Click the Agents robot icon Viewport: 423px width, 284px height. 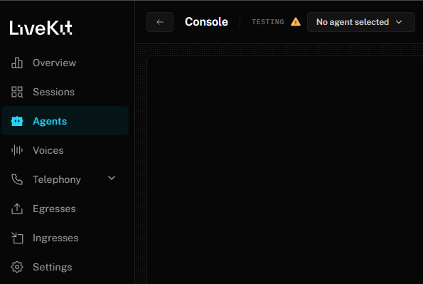pos(17,121)
